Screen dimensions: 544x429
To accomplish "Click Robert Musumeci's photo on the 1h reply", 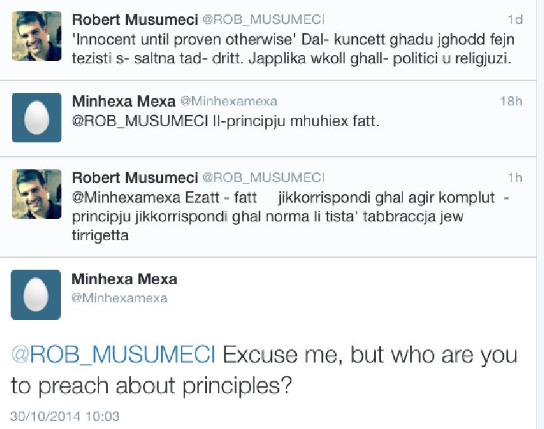I will [x=37, y=194].
